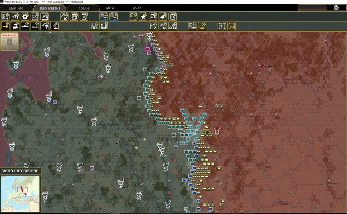Click the Voronezh city label
The image size is (347, 214).
point(334,183)
